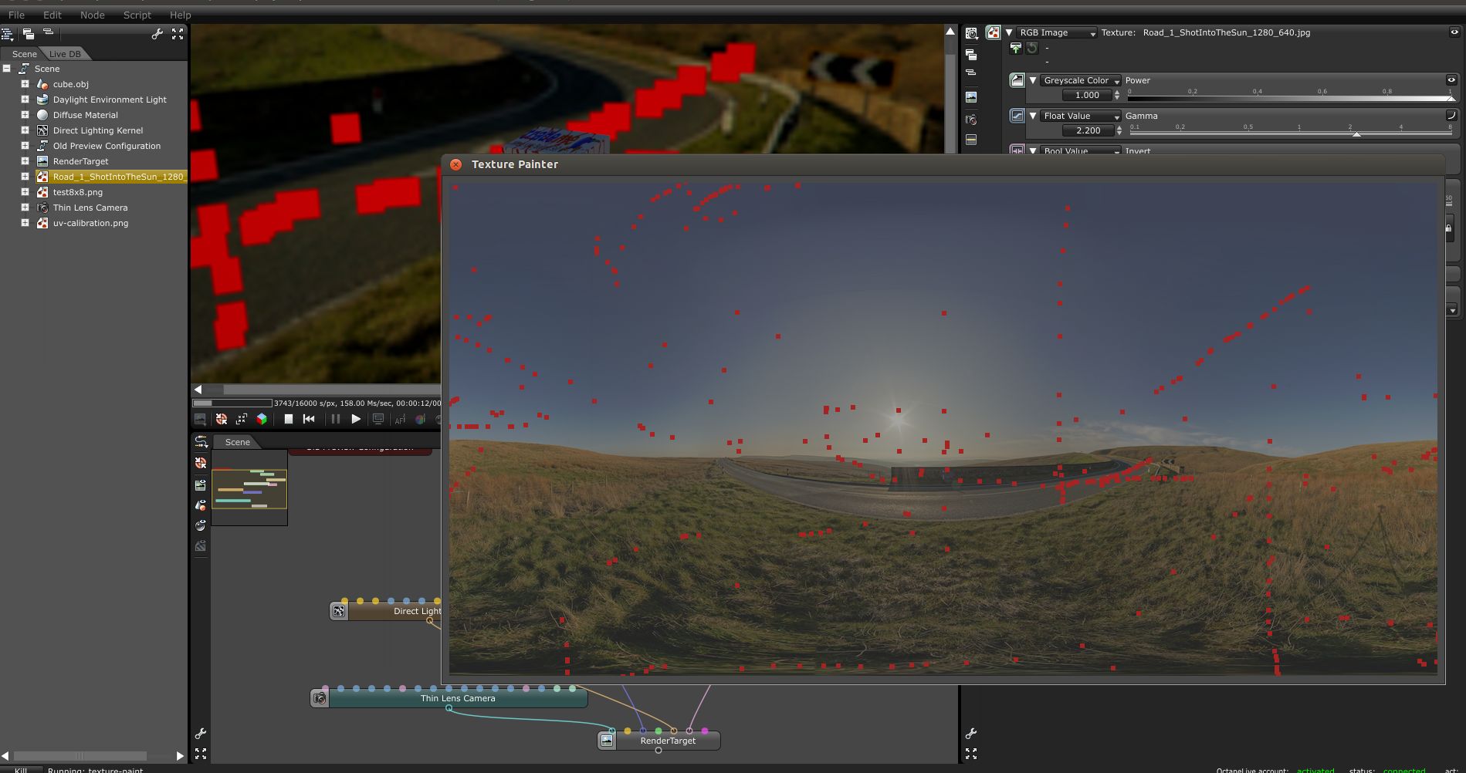Toggle the color wheel picker icon
This screenshot has width=1466, height=773.
(x=420, y=420)
